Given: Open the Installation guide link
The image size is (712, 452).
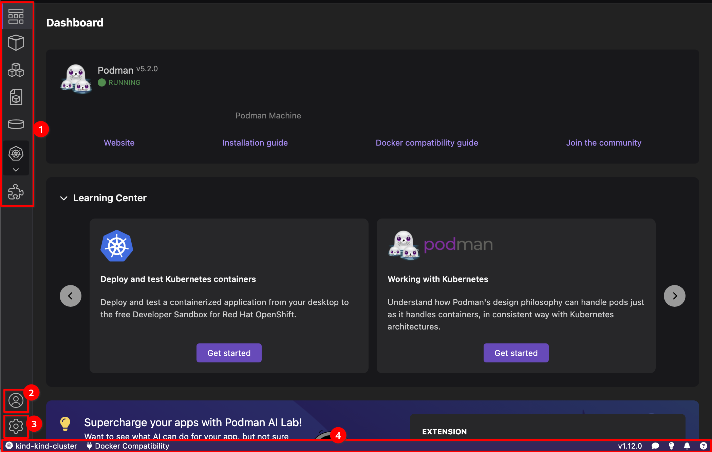Looking at the screenshot, I should pyautogui.click(x=255, y=143).
